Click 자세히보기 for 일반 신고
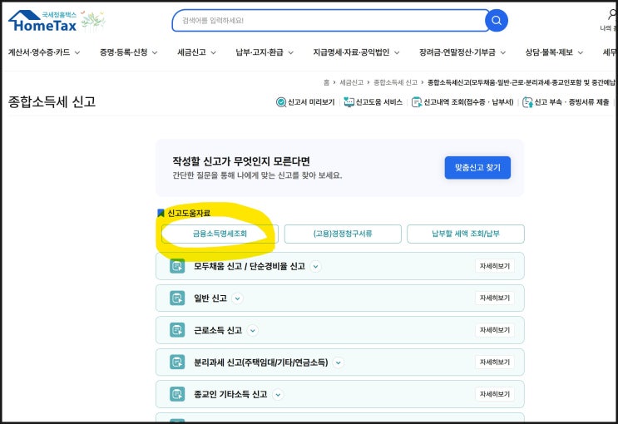The image size is (618, 424). tap(495, 298)
